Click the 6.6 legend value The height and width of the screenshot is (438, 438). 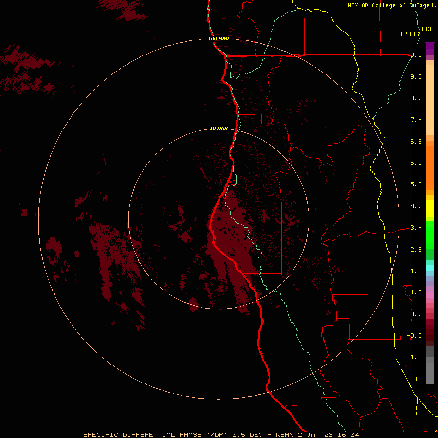(x=416, y=141)
